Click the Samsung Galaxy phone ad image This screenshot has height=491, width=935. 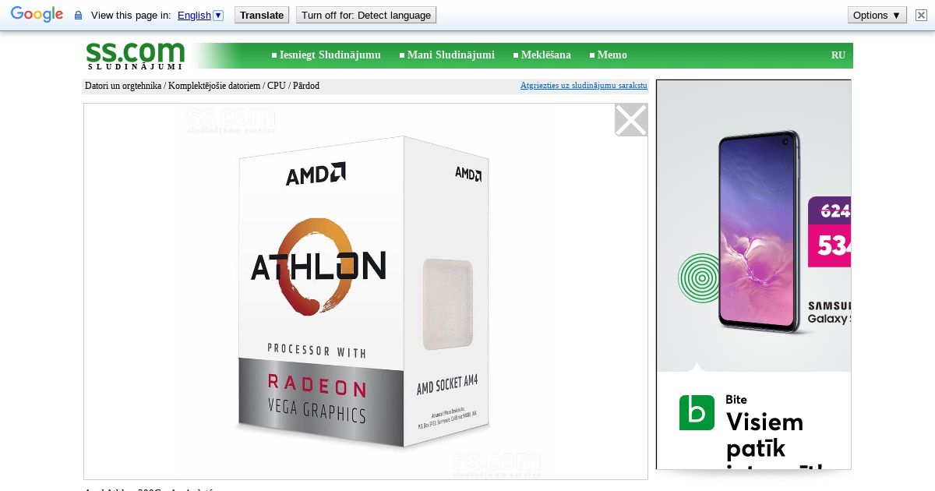[x=758, y=232]
